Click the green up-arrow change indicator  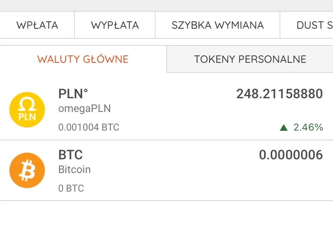[x=284, y=127]
